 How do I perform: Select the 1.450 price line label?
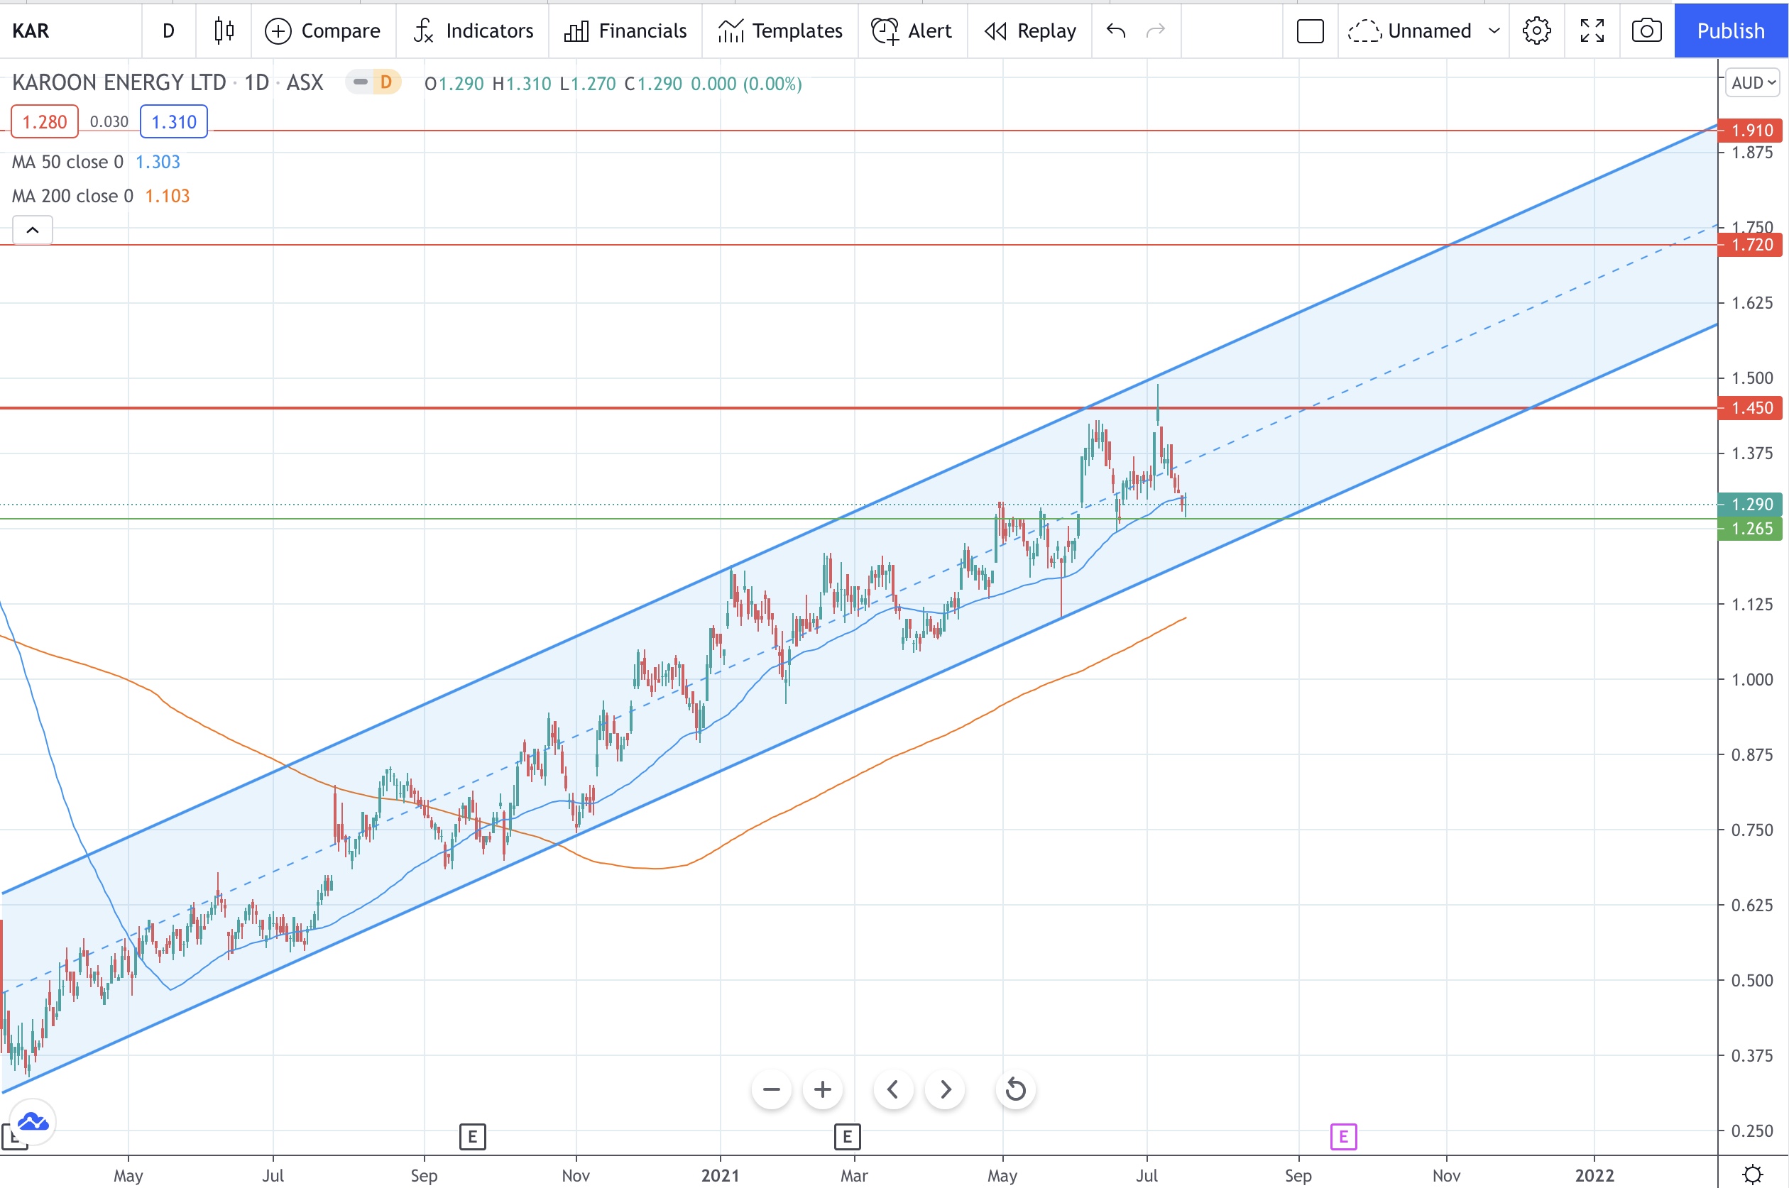point(1749,407)
